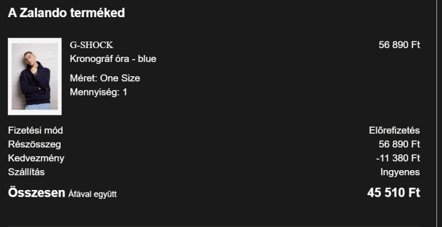Screen dimensions: 442x227
Task: Open the G-SHOCK product thumbnail image
Action: click(35, 77)
